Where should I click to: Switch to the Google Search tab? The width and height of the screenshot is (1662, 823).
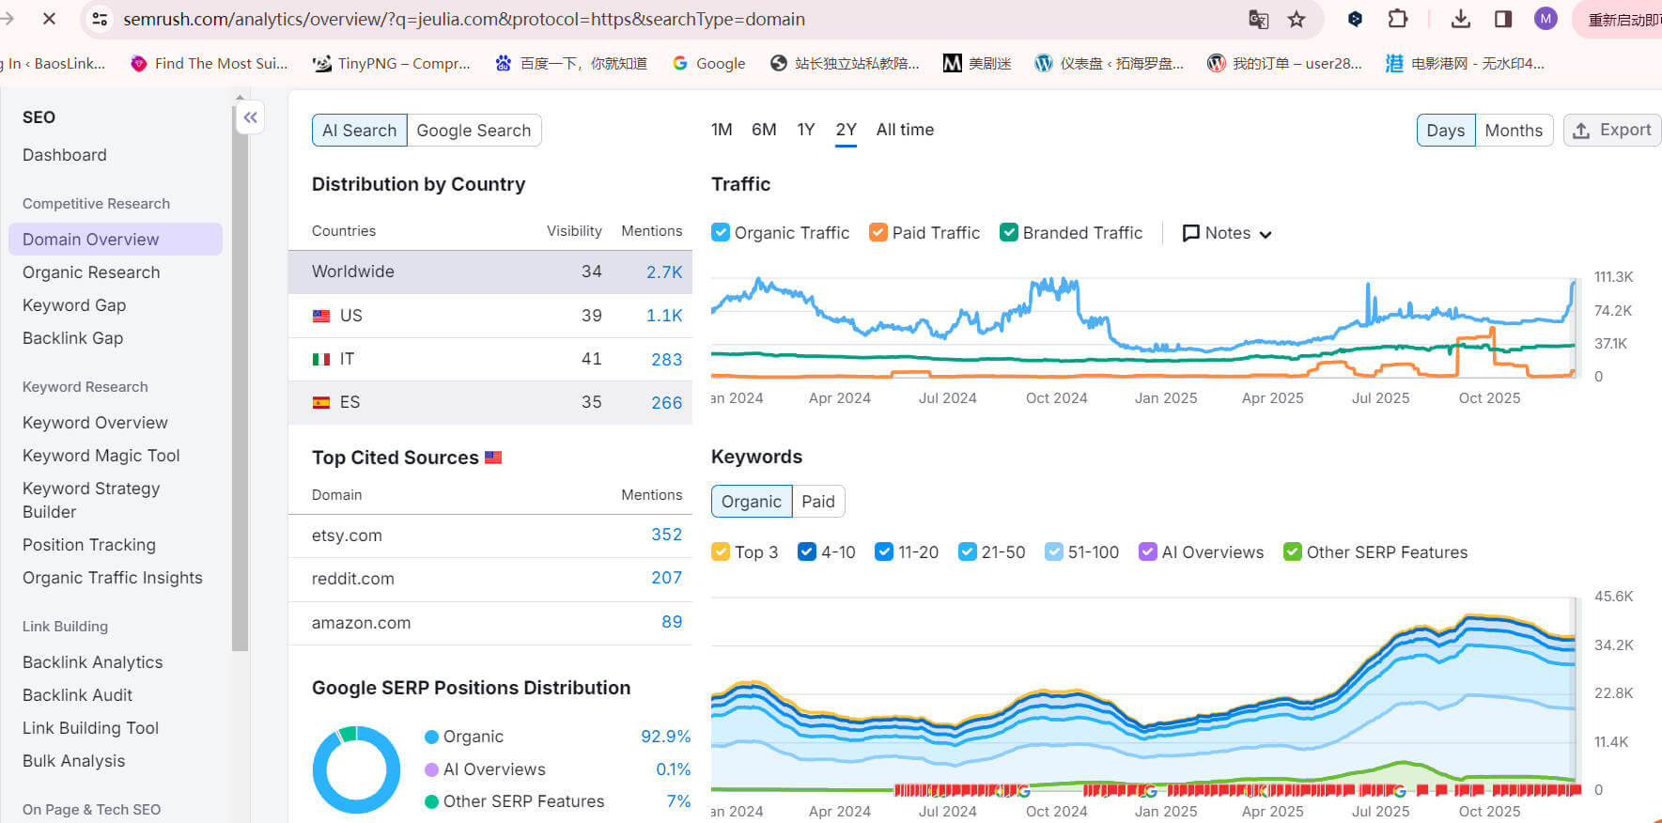click(474, 131)
